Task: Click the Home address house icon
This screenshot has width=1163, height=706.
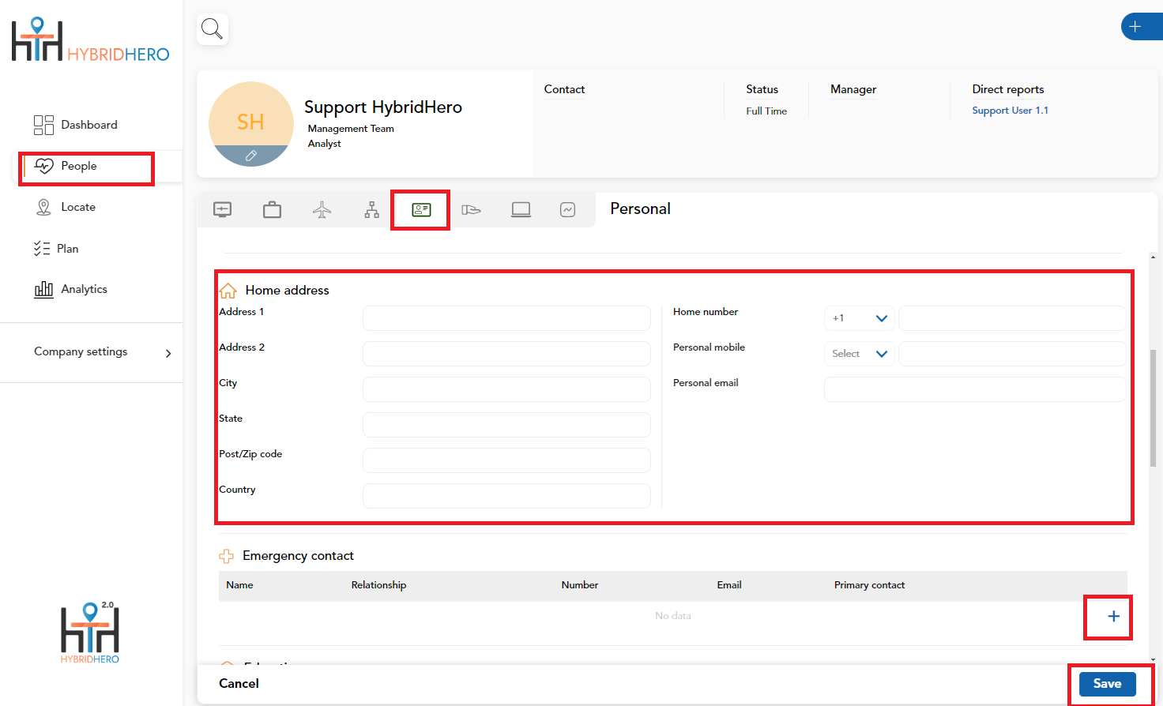Action: pyautogui.click(x=228, y=291)
